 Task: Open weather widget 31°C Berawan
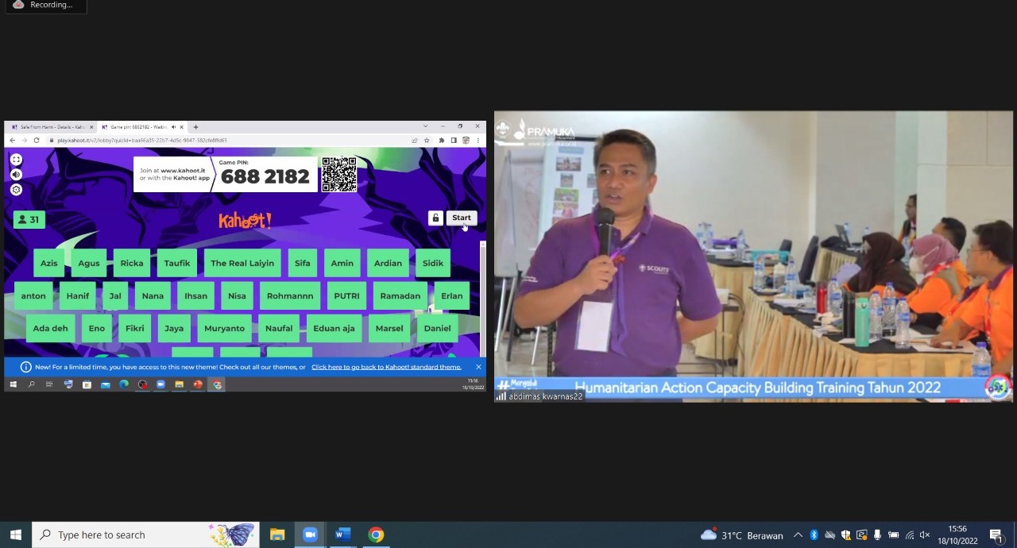[742, 535]
